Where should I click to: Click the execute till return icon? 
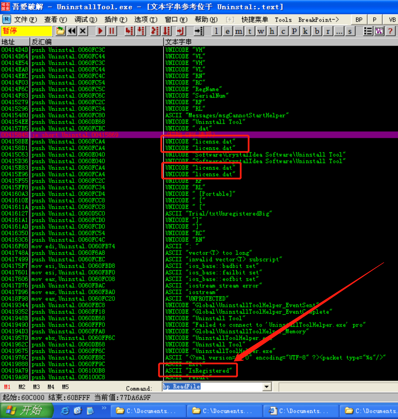click(x=180, y=31)
